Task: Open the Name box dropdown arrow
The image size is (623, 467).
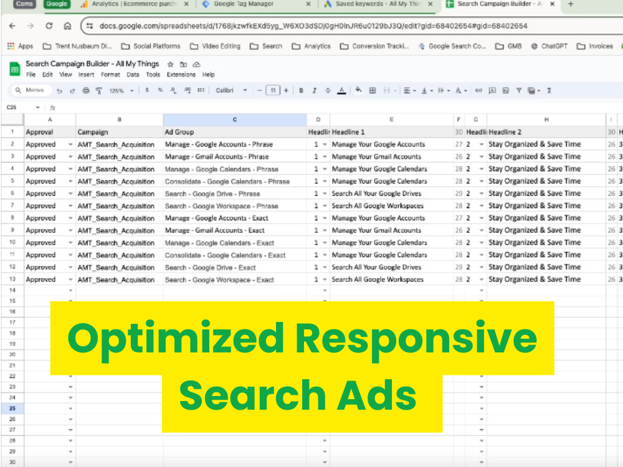Action: pos(38,107)
